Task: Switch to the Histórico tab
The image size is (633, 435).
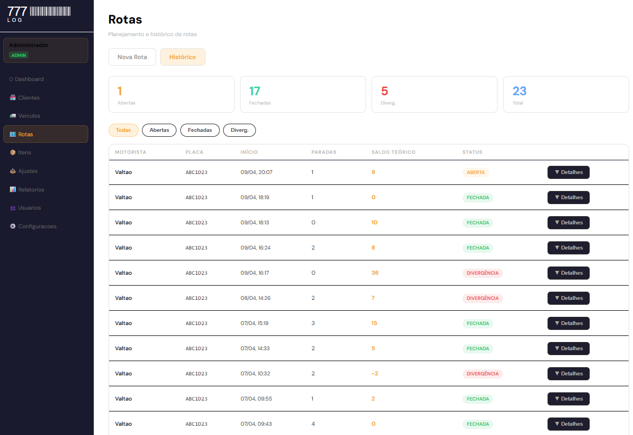Action: pyautogui.click(x=183, y=57)
